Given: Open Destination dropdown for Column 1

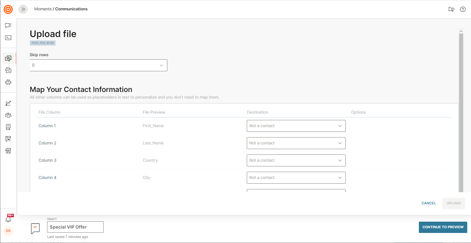Looking at the screenshot, I should coord(296,126).
